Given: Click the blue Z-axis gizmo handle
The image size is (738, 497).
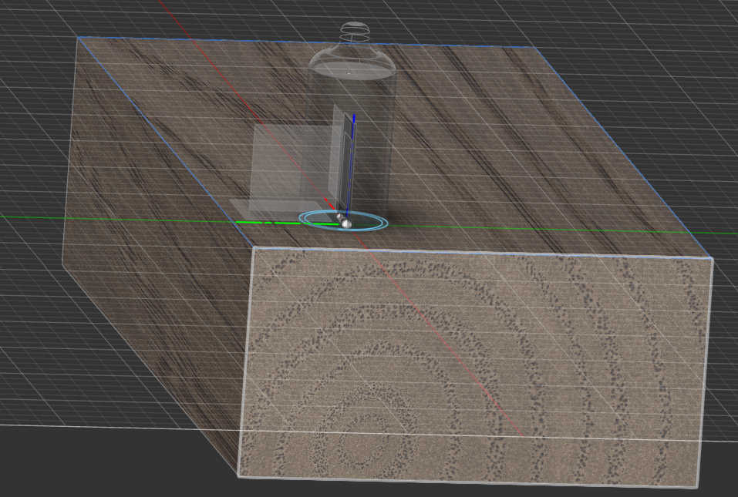Looking at the screenshot, I should pyautogui.click(x=353, y=154).
